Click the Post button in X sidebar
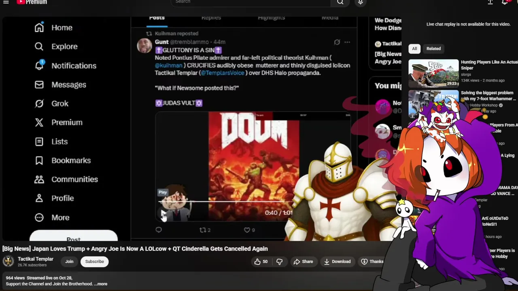 click(74, 236)
